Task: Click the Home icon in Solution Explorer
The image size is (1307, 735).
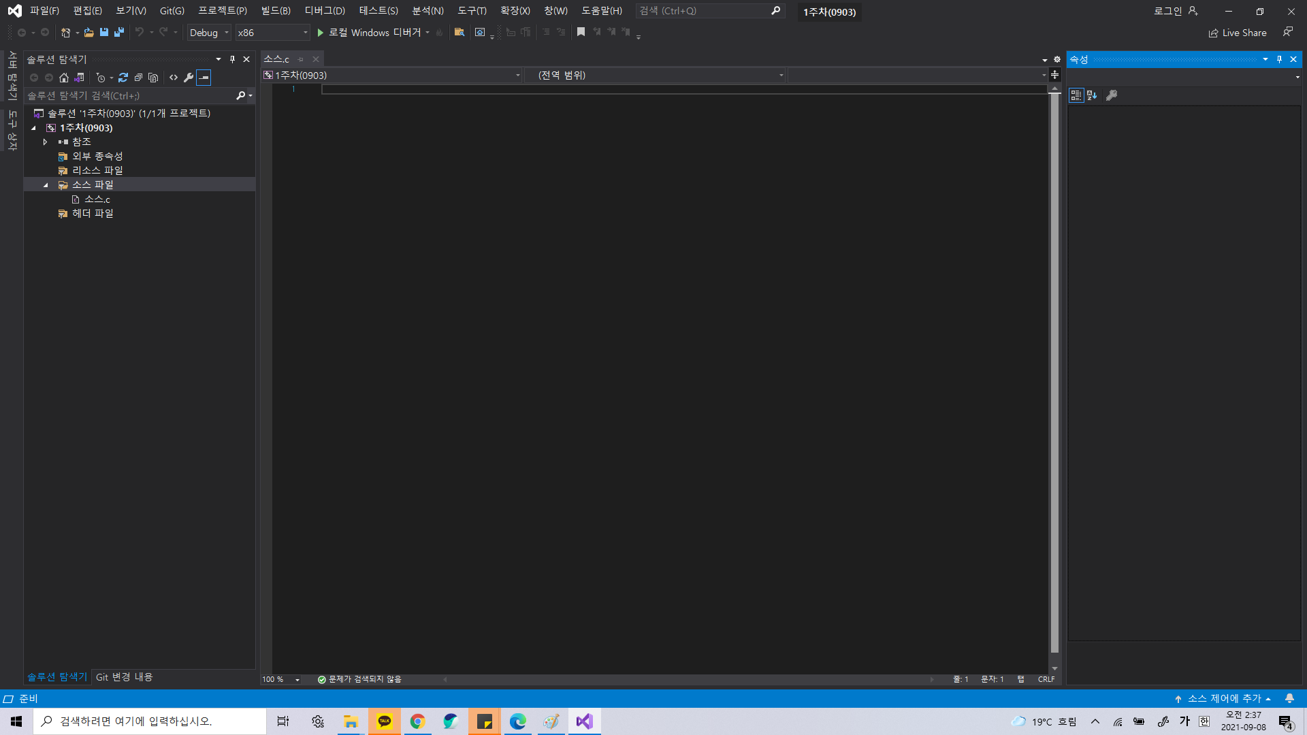Action: coord(64,78)
